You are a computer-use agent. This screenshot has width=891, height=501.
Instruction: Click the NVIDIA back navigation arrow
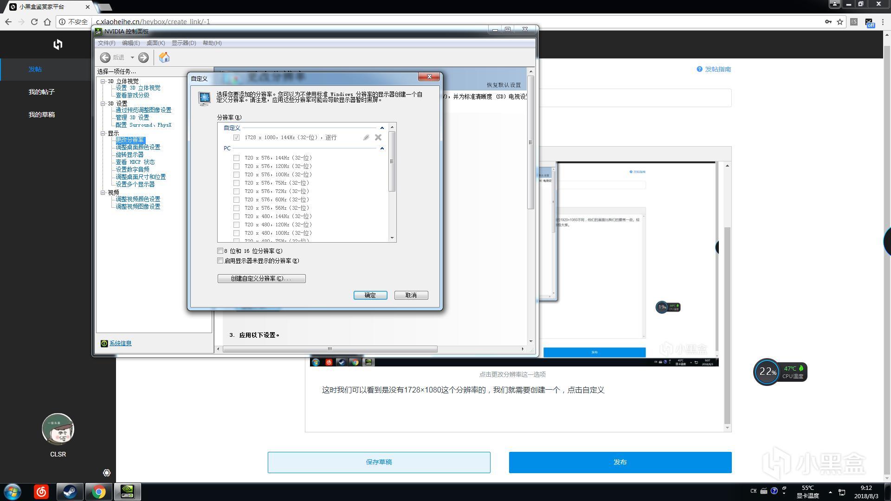click(105, 58)
